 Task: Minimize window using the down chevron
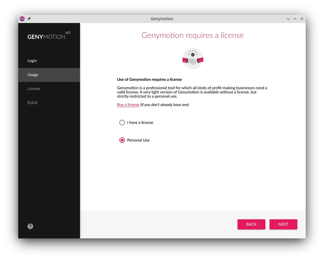(288, 19)
